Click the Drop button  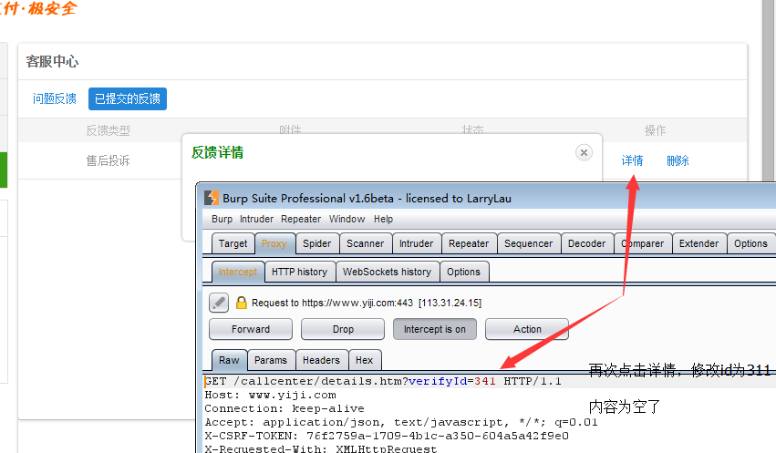pyautogui.click(x=343, y=329)
